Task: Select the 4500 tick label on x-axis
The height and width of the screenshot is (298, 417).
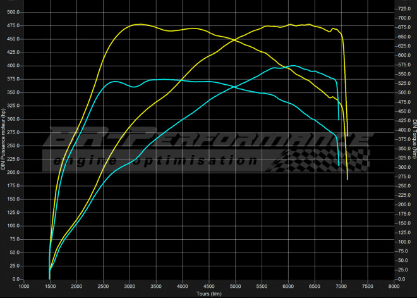Action: click(x=209, y=287)
